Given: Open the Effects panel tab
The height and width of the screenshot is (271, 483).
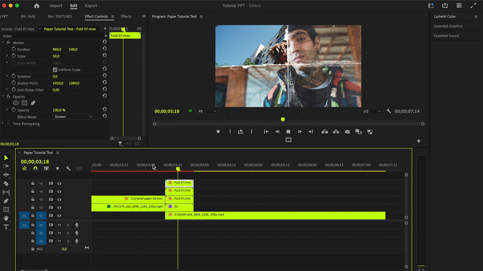Looking at the screenshot, I should 126,17.
